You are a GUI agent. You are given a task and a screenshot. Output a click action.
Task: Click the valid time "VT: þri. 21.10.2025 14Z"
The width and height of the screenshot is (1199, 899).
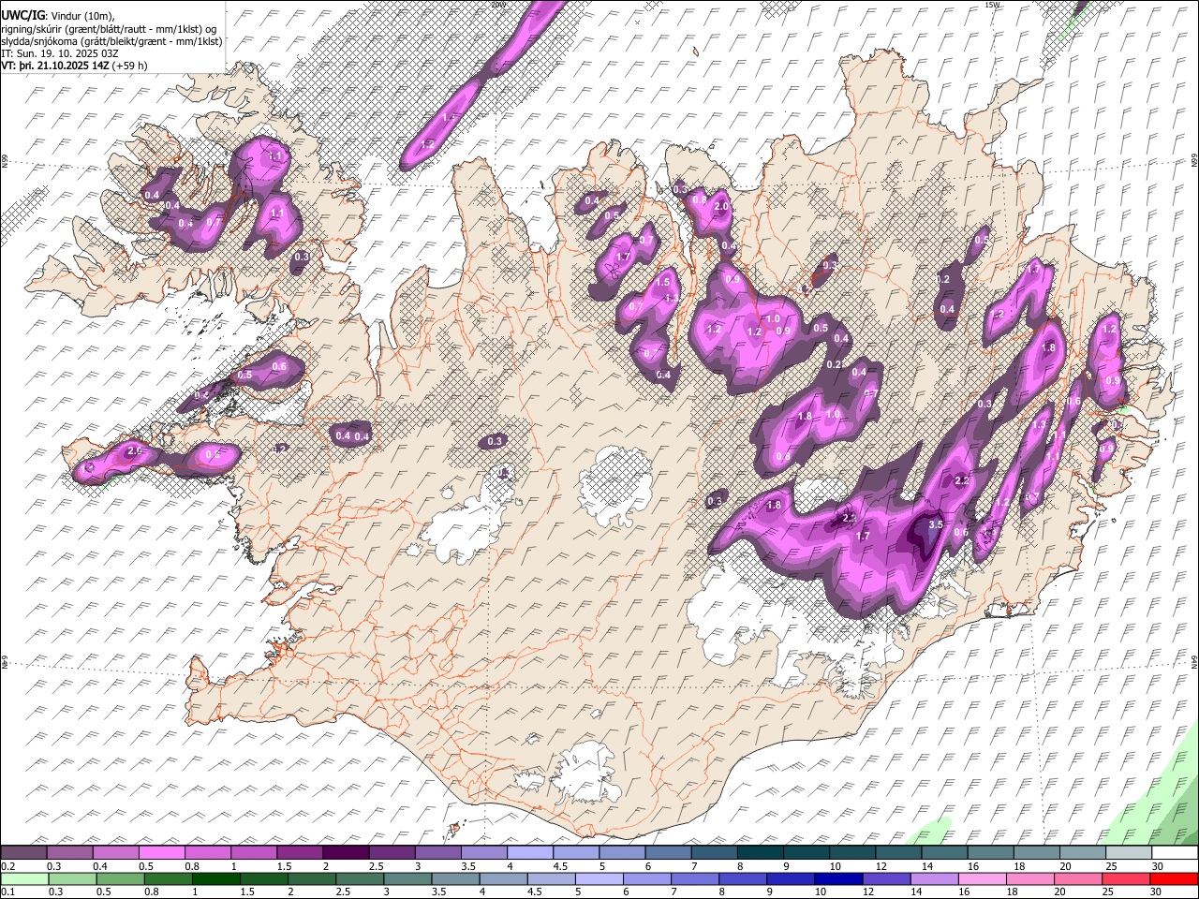54,66
